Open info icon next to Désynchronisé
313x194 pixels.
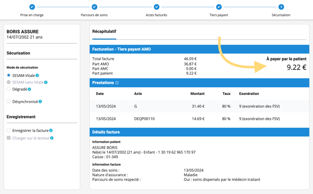point(40,102)
